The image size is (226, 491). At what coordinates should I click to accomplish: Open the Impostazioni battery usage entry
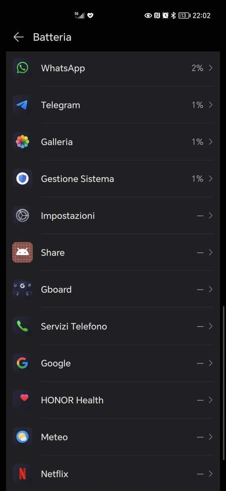(113, 216)
